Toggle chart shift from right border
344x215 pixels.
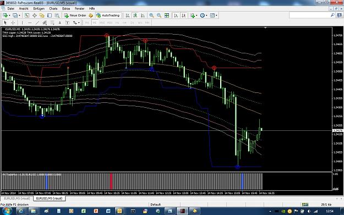click(x=184, y=15)
